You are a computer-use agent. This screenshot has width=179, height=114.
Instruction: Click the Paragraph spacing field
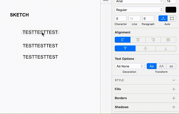tap(148, 18)
